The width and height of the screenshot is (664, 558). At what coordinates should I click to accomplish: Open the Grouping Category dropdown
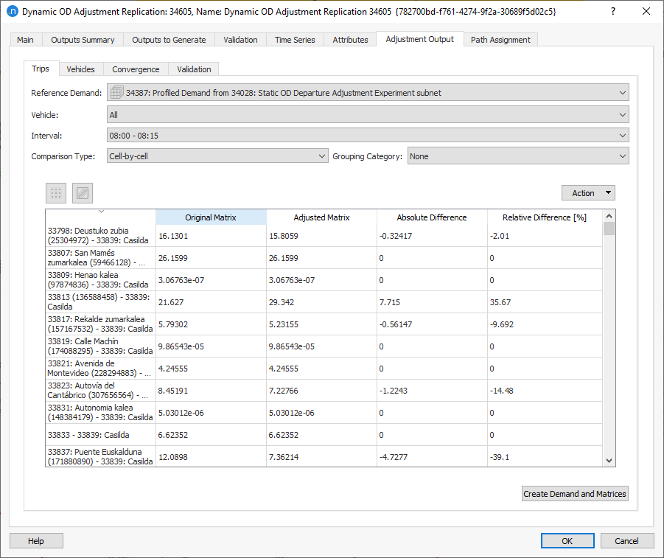[x=517, y=156]
